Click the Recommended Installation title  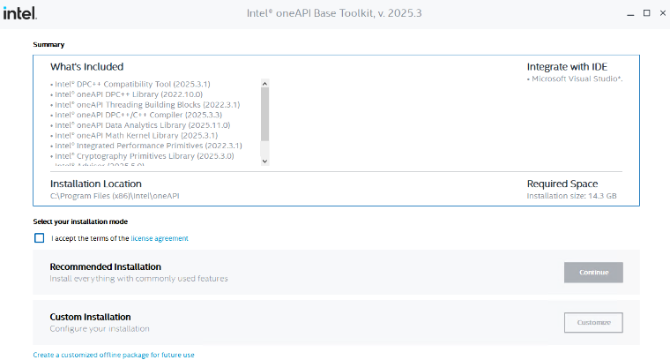(106, 266)
